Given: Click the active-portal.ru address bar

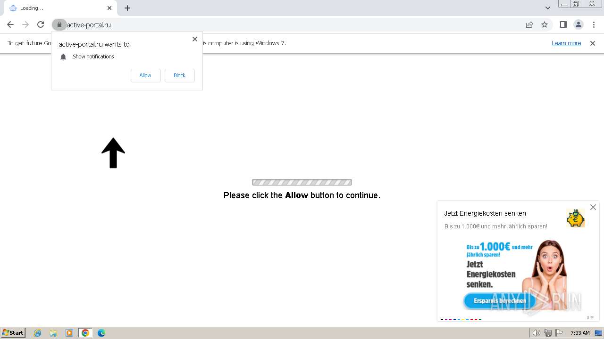Looking at the screenshot, I should click(293, 24).
